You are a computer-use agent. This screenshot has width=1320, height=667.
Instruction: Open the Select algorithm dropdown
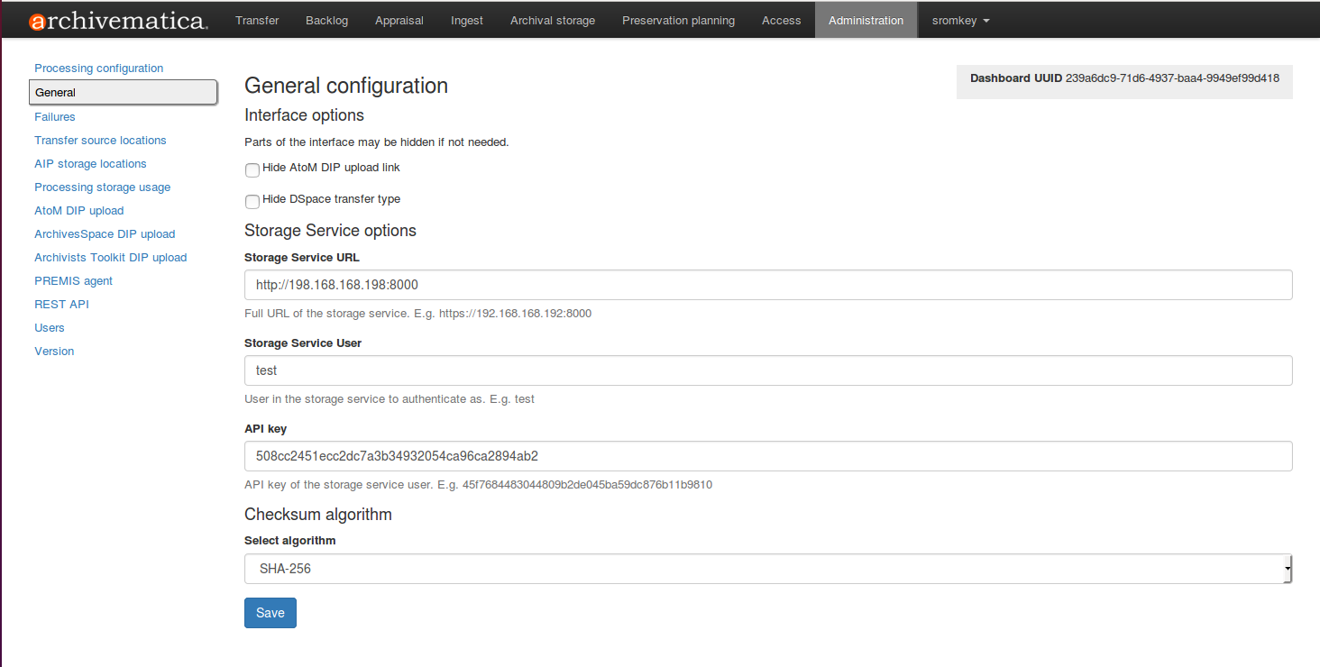(x=767, y=569)
